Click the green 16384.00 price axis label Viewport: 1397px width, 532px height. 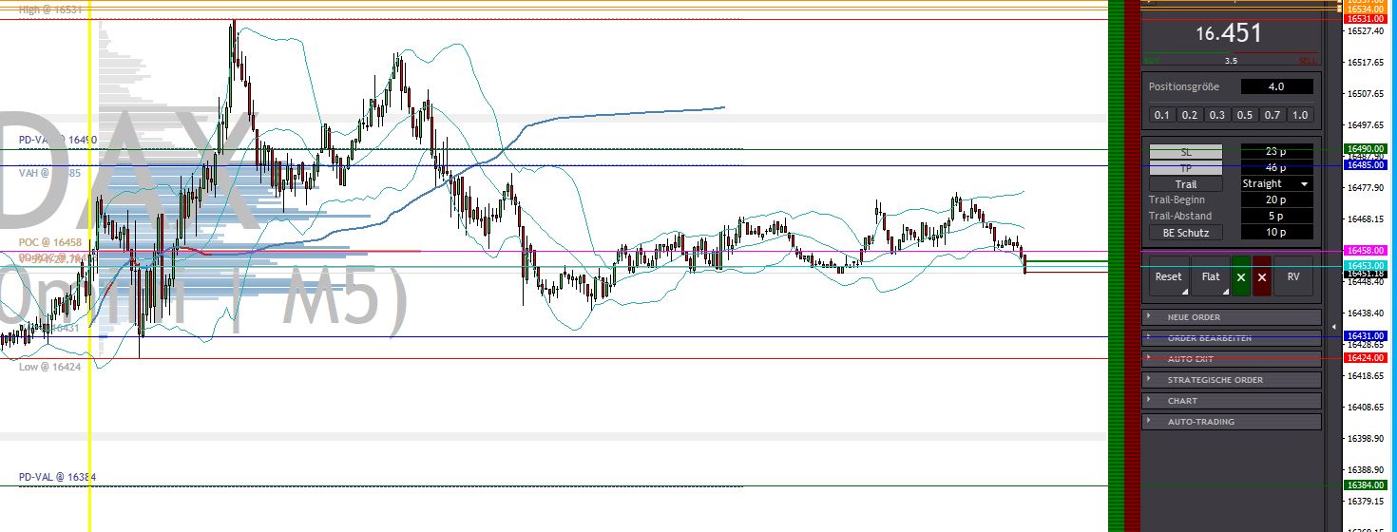[1365, 485]
